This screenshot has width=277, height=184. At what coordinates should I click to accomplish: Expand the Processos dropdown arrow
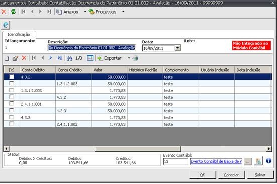pos(123,12)
